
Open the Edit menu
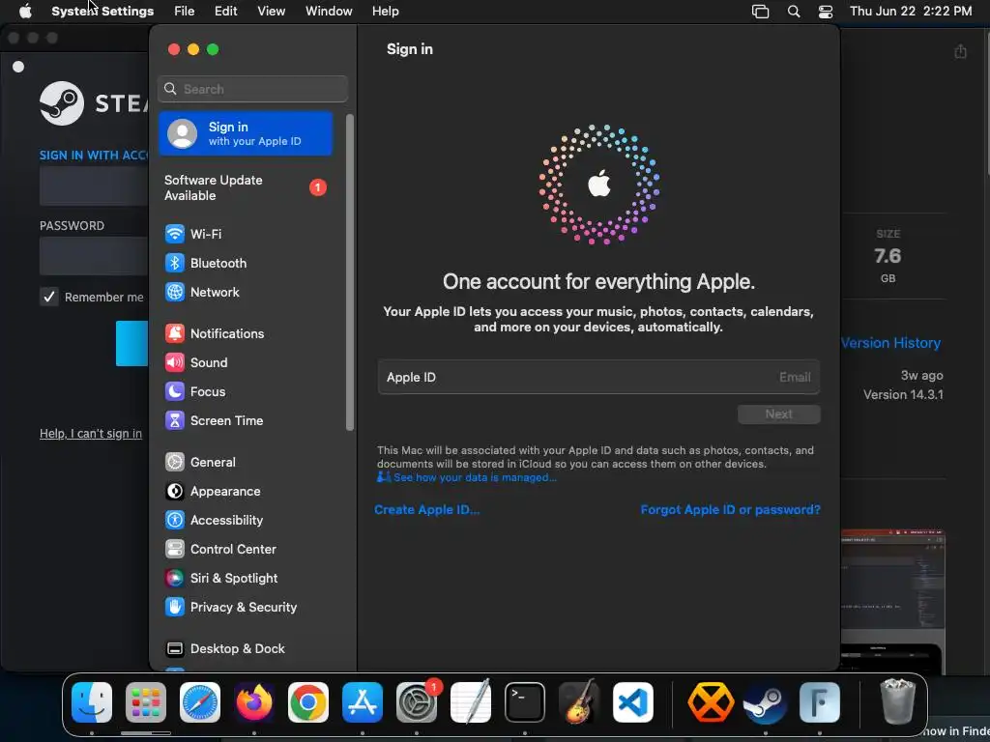(225, 12)
